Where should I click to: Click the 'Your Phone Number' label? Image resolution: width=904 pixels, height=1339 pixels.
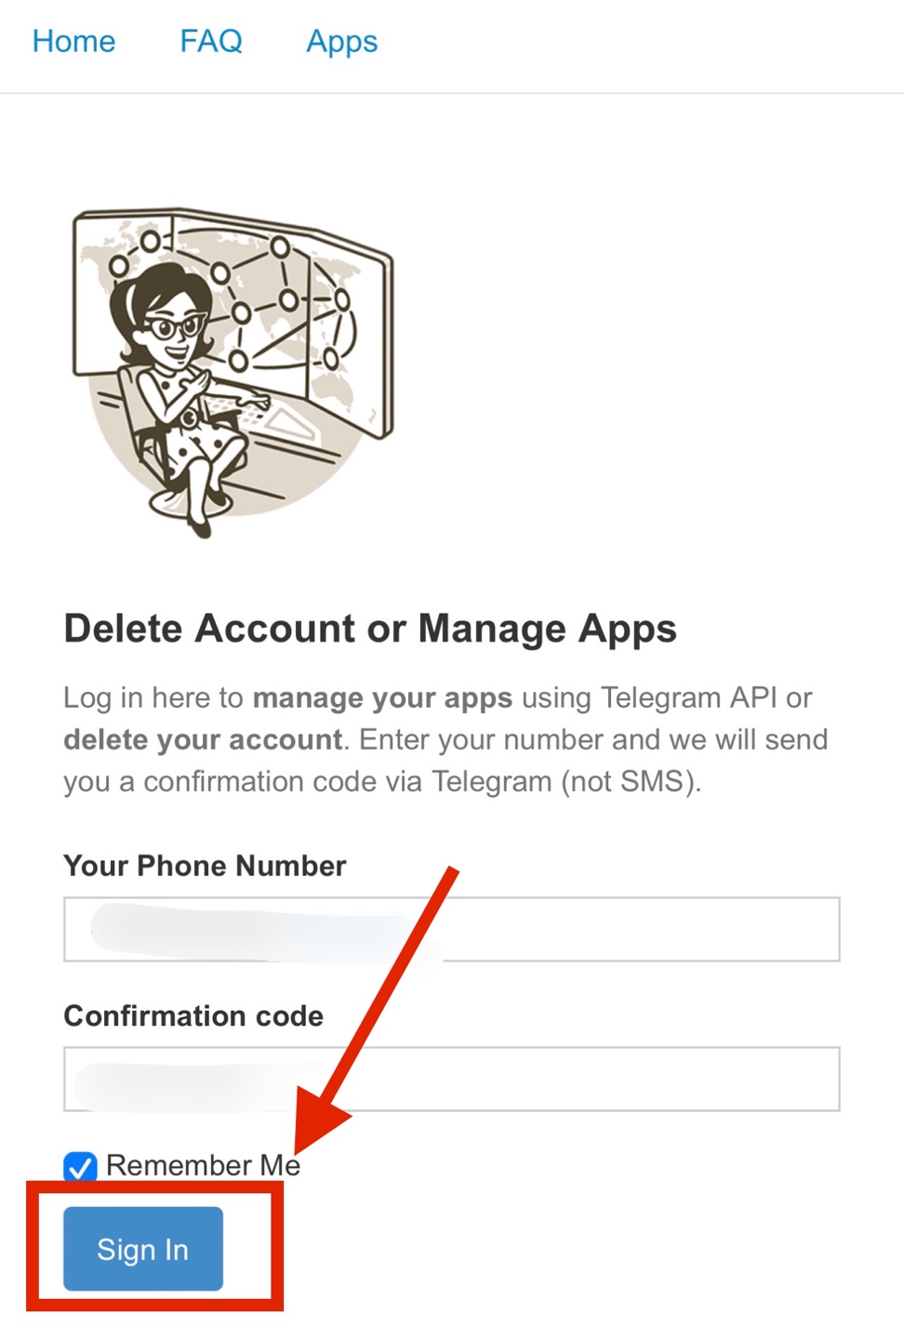pos(205,866)
